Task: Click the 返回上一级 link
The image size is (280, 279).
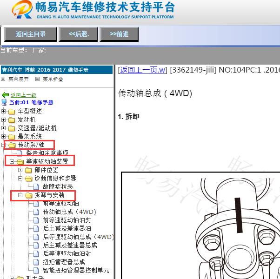Action: coord(23,95)
